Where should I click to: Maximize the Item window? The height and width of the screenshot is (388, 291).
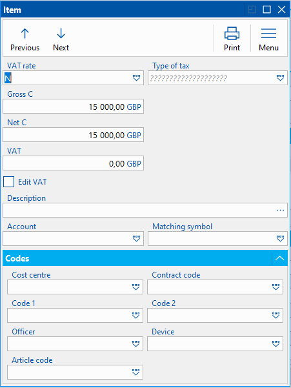coord(266,10)
